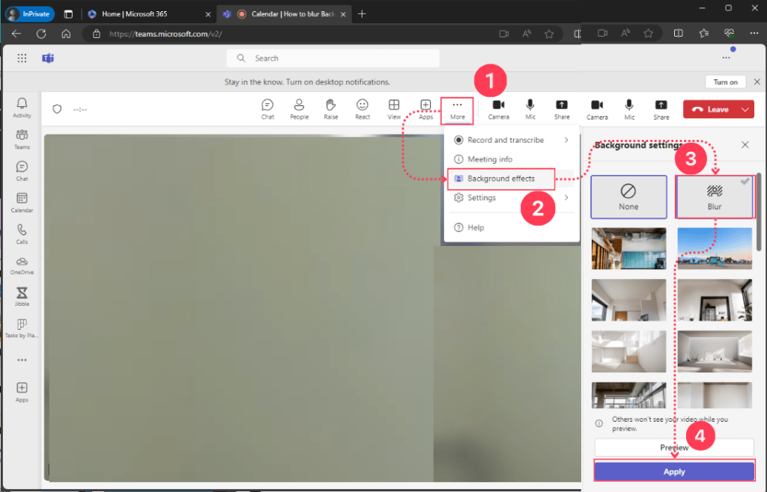The height and width of the screenshot is (492, 767).
Task: Open the React emoji options
Action: point(362,109)
